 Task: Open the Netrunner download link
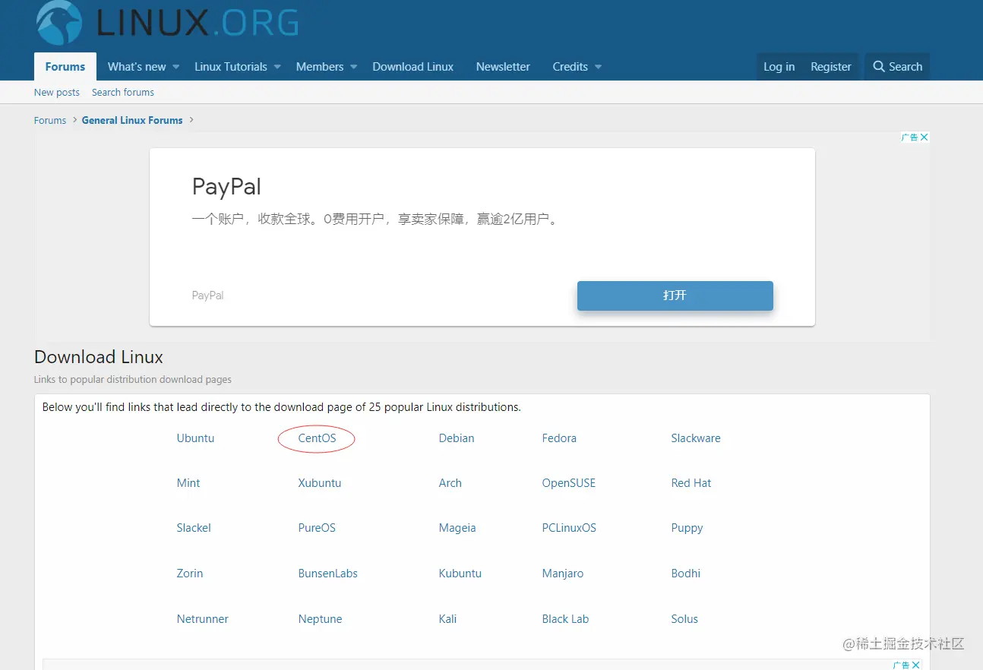203,619
